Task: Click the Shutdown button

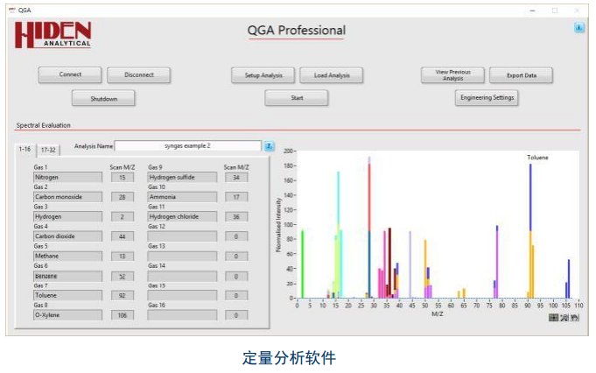Action: point(104,98)
